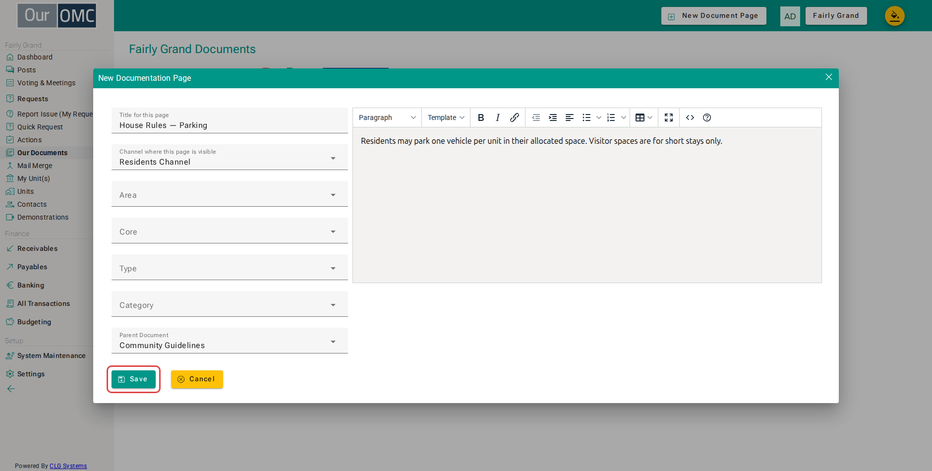The width and height of the screenshot is (932, 471).
Task: Open Mail Merge from the sidebar
Action: 35,166
